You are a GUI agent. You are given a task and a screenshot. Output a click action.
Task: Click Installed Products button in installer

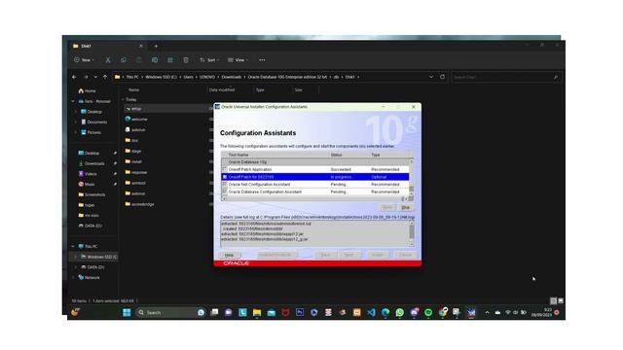[x=276, y=255]
